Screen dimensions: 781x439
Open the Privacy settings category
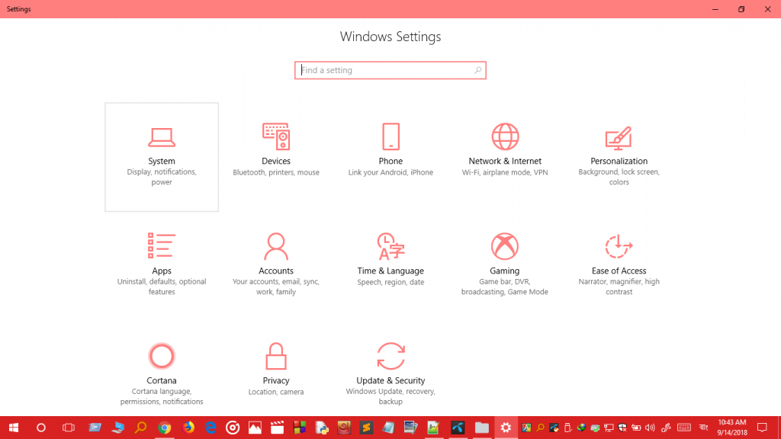[276, 374]
